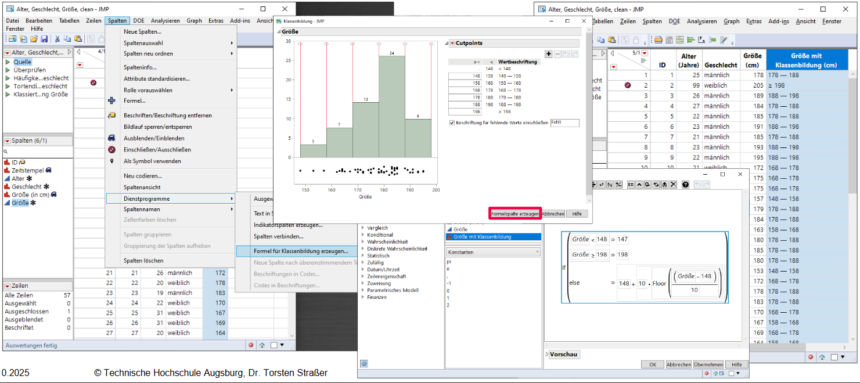Viewport: 860px width, 383px height.
Task: Expand the Zeilen panel red triangle
Action: click(8, 286)
